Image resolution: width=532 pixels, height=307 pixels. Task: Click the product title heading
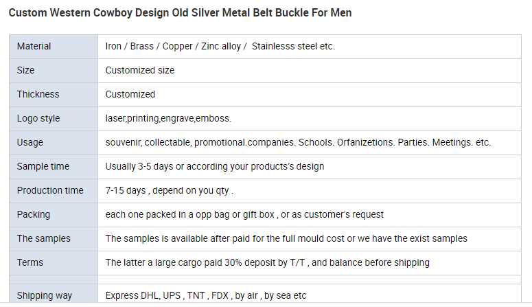(180, 13)
